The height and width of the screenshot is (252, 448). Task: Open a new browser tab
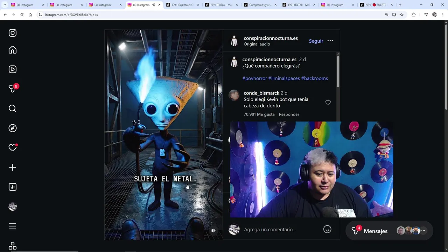click(400, 5)
